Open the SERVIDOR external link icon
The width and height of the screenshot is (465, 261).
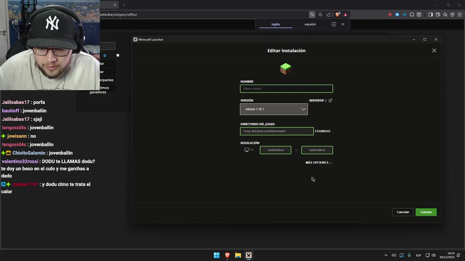(330, 100)
